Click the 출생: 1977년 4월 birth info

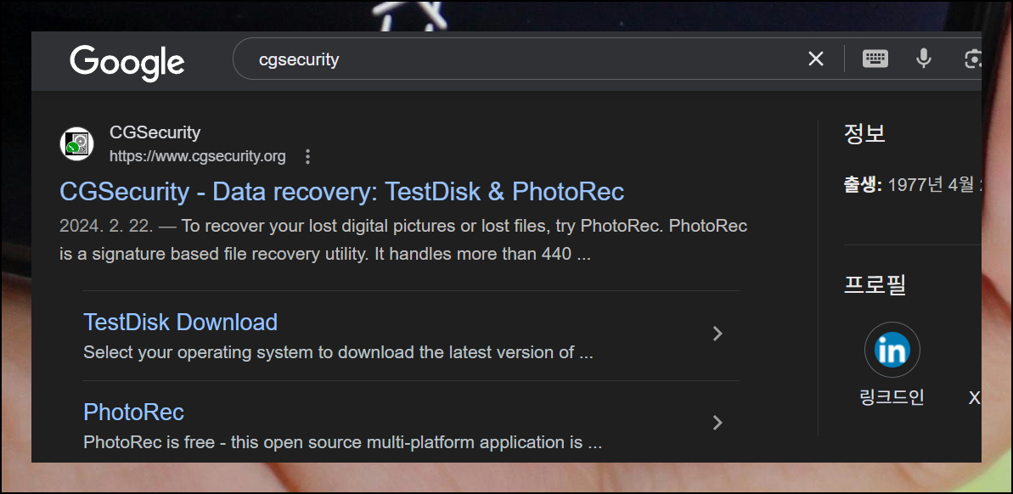(x=912, y=185)
